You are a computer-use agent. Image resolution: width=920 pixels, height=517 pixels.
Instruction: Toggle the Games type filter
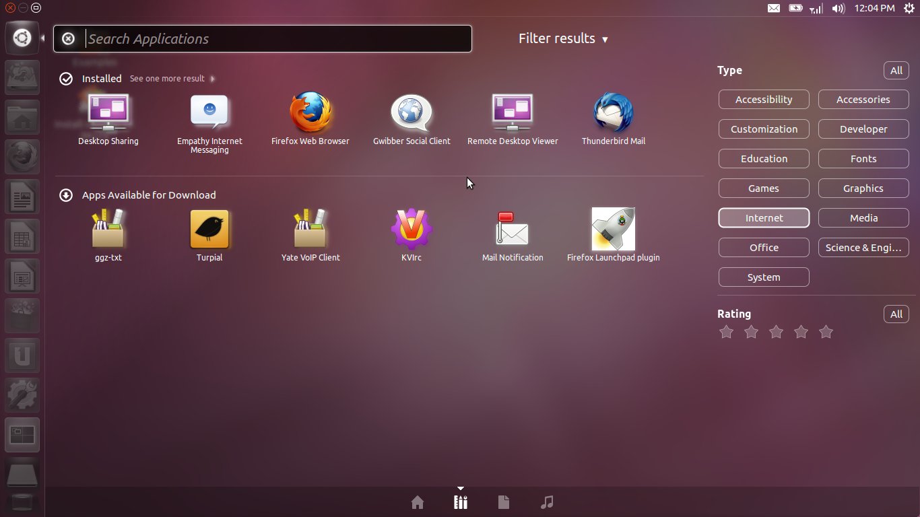click(764, 188)
